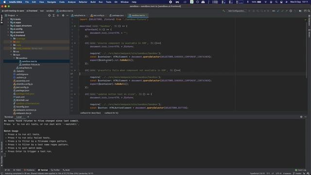Open the Build tool window tab
Viewport: 311px width, 175px height.
tap(66, 170)
